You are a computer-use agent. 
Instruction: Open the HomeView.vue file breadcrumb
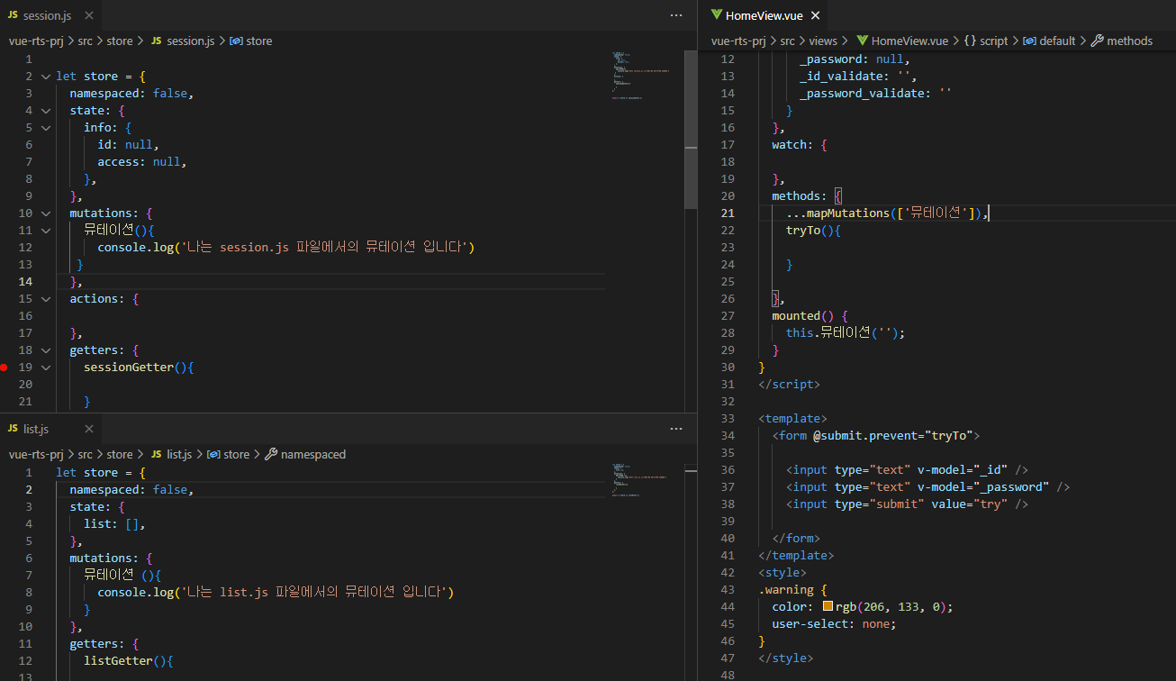pos(902,41)
